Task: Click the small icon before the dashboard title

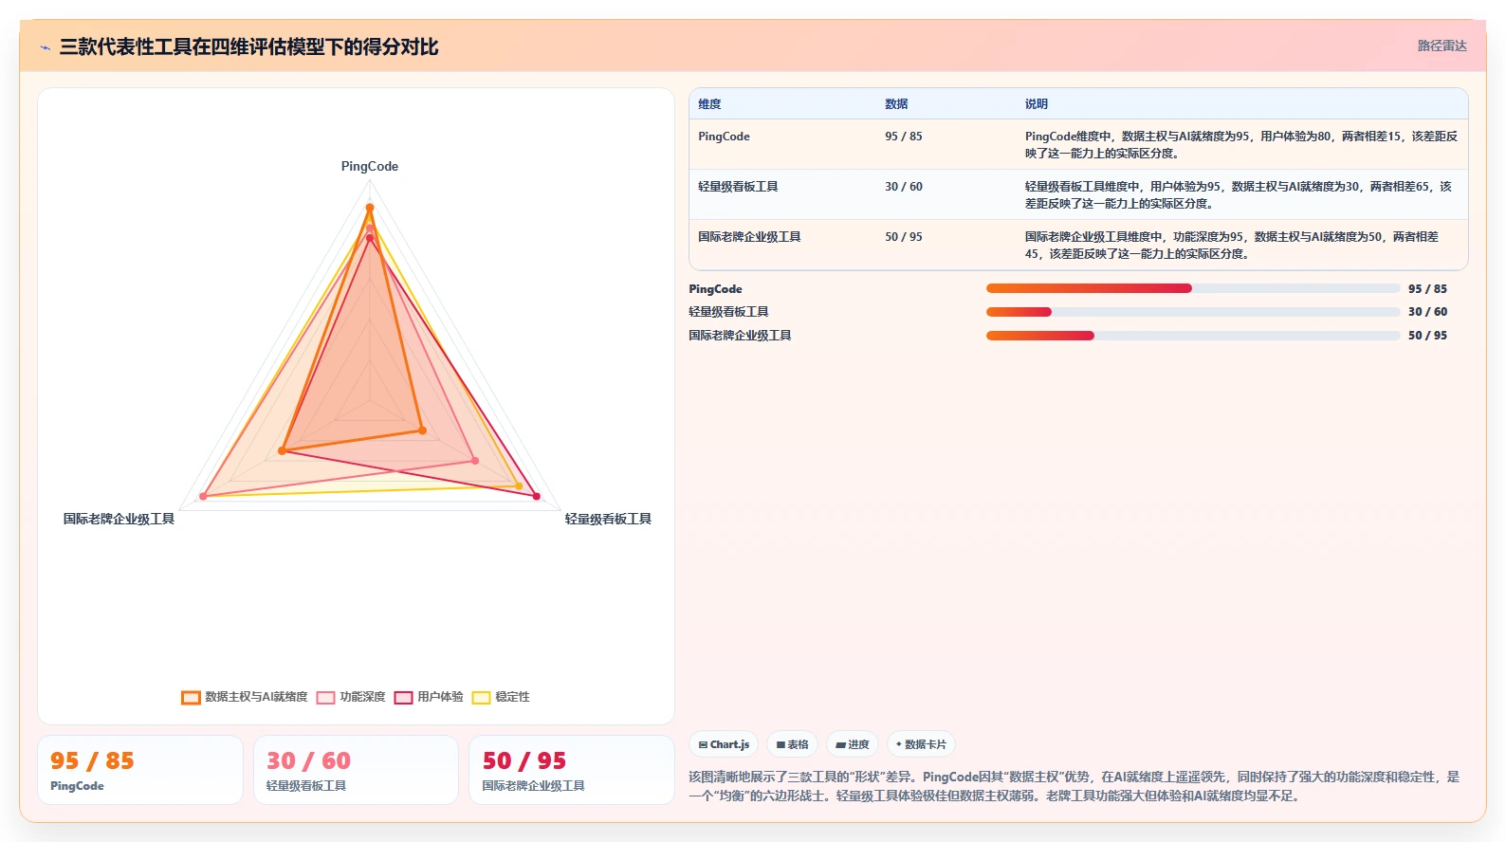Action: tap(45, 47)
